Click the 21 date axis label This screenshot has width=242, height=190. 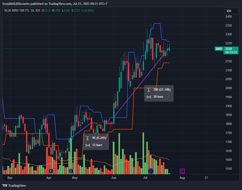click(x=206, y=178)
